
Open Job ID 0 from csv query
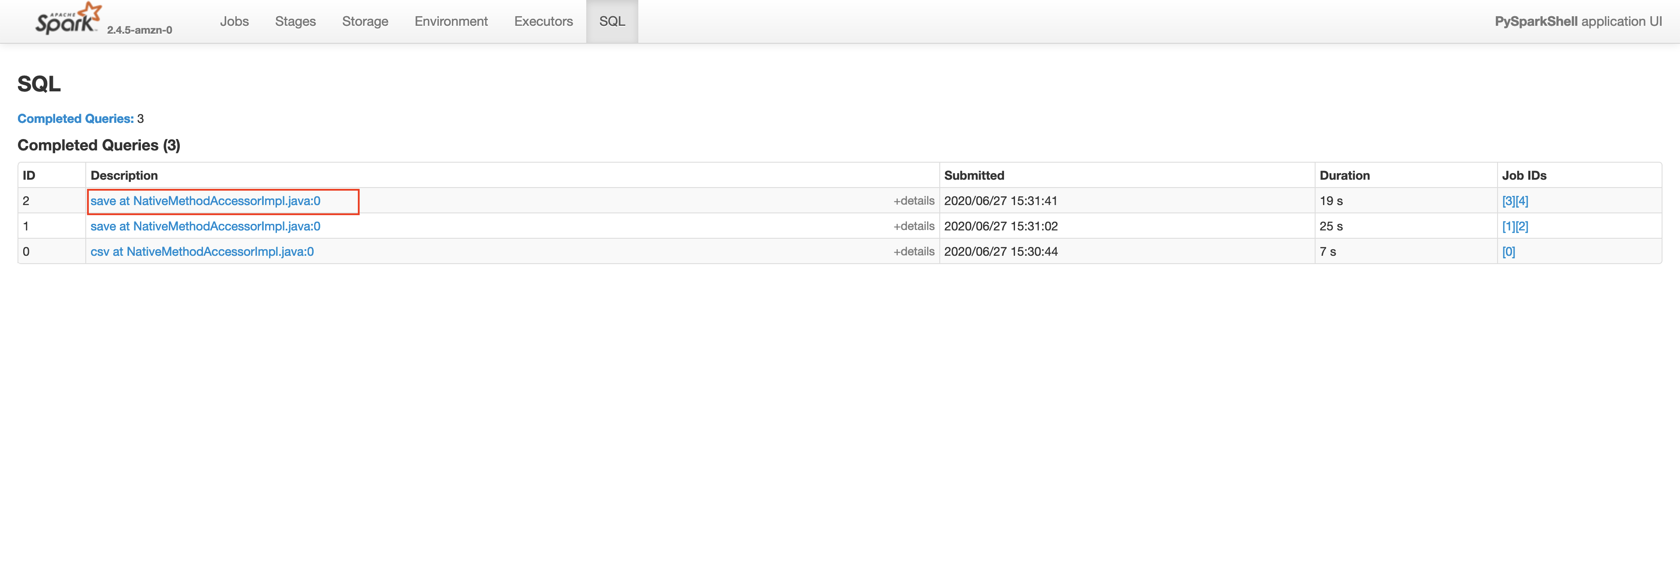coord(1508,251)
